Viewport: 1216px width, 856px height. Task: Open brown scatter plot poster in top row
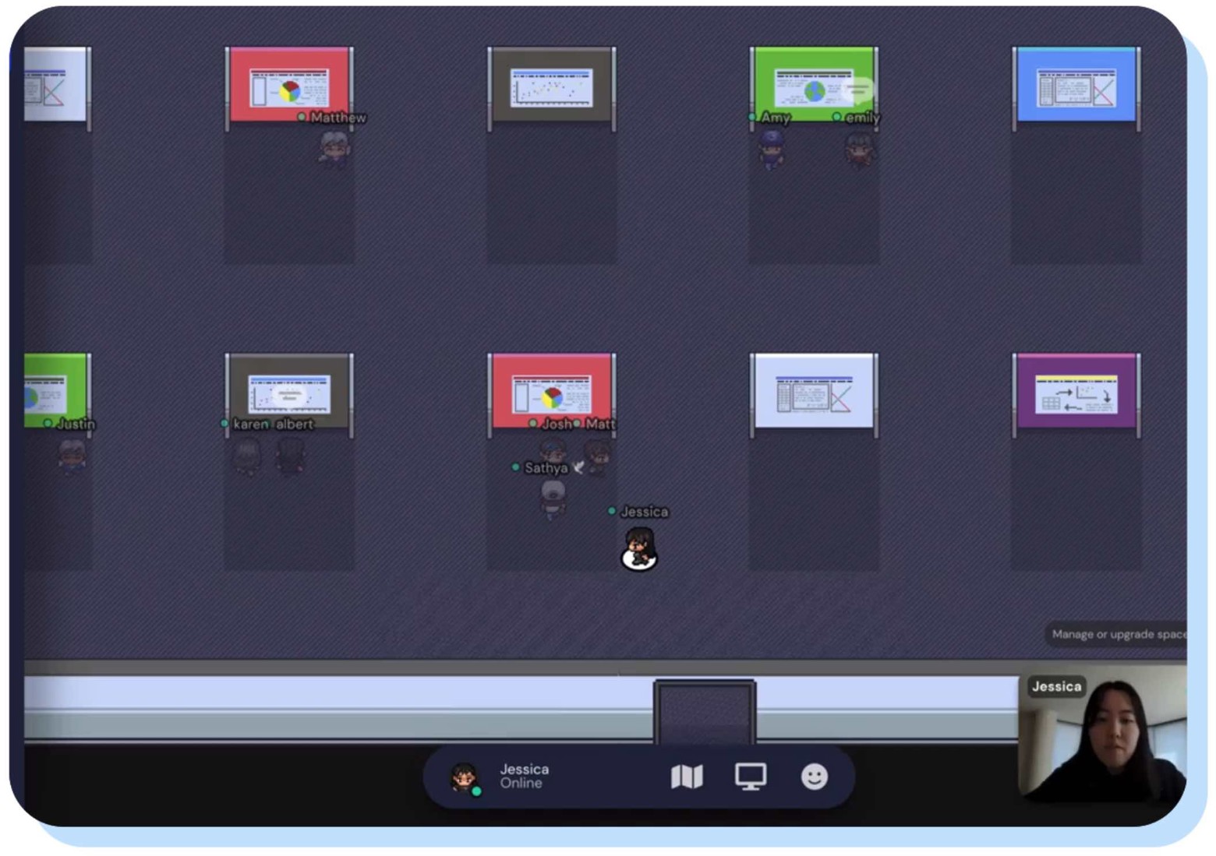[551, 87]
